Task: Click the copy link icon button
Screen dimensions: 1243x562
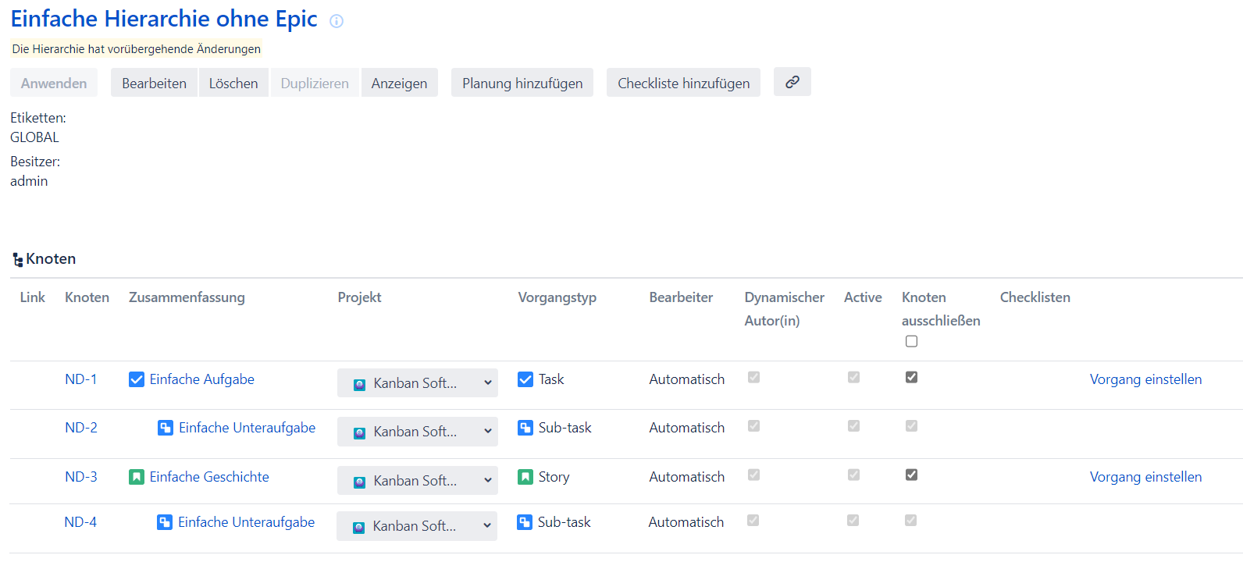Action: pyautogui.click(x=792, y=82)
